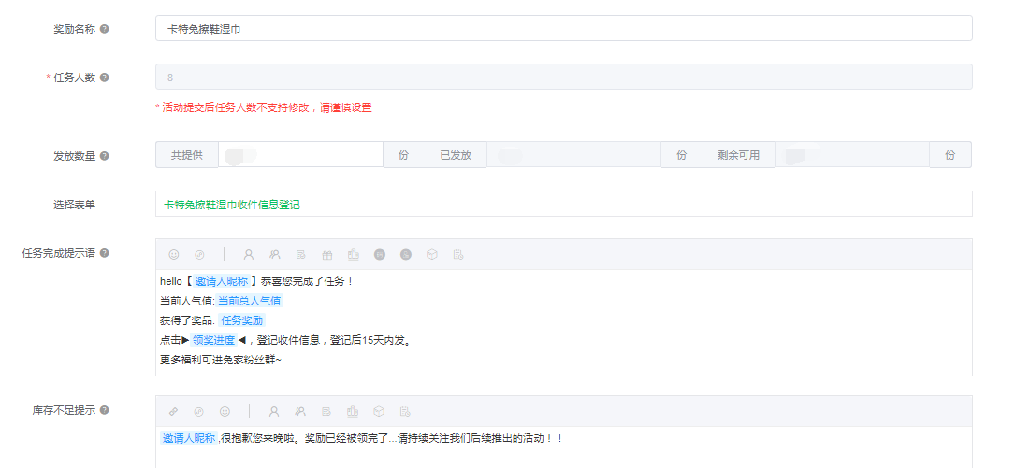The image size is (1030, 468).
Task: Click mini-program link icon in task-completion toolbar
Action: pos(199,254)
